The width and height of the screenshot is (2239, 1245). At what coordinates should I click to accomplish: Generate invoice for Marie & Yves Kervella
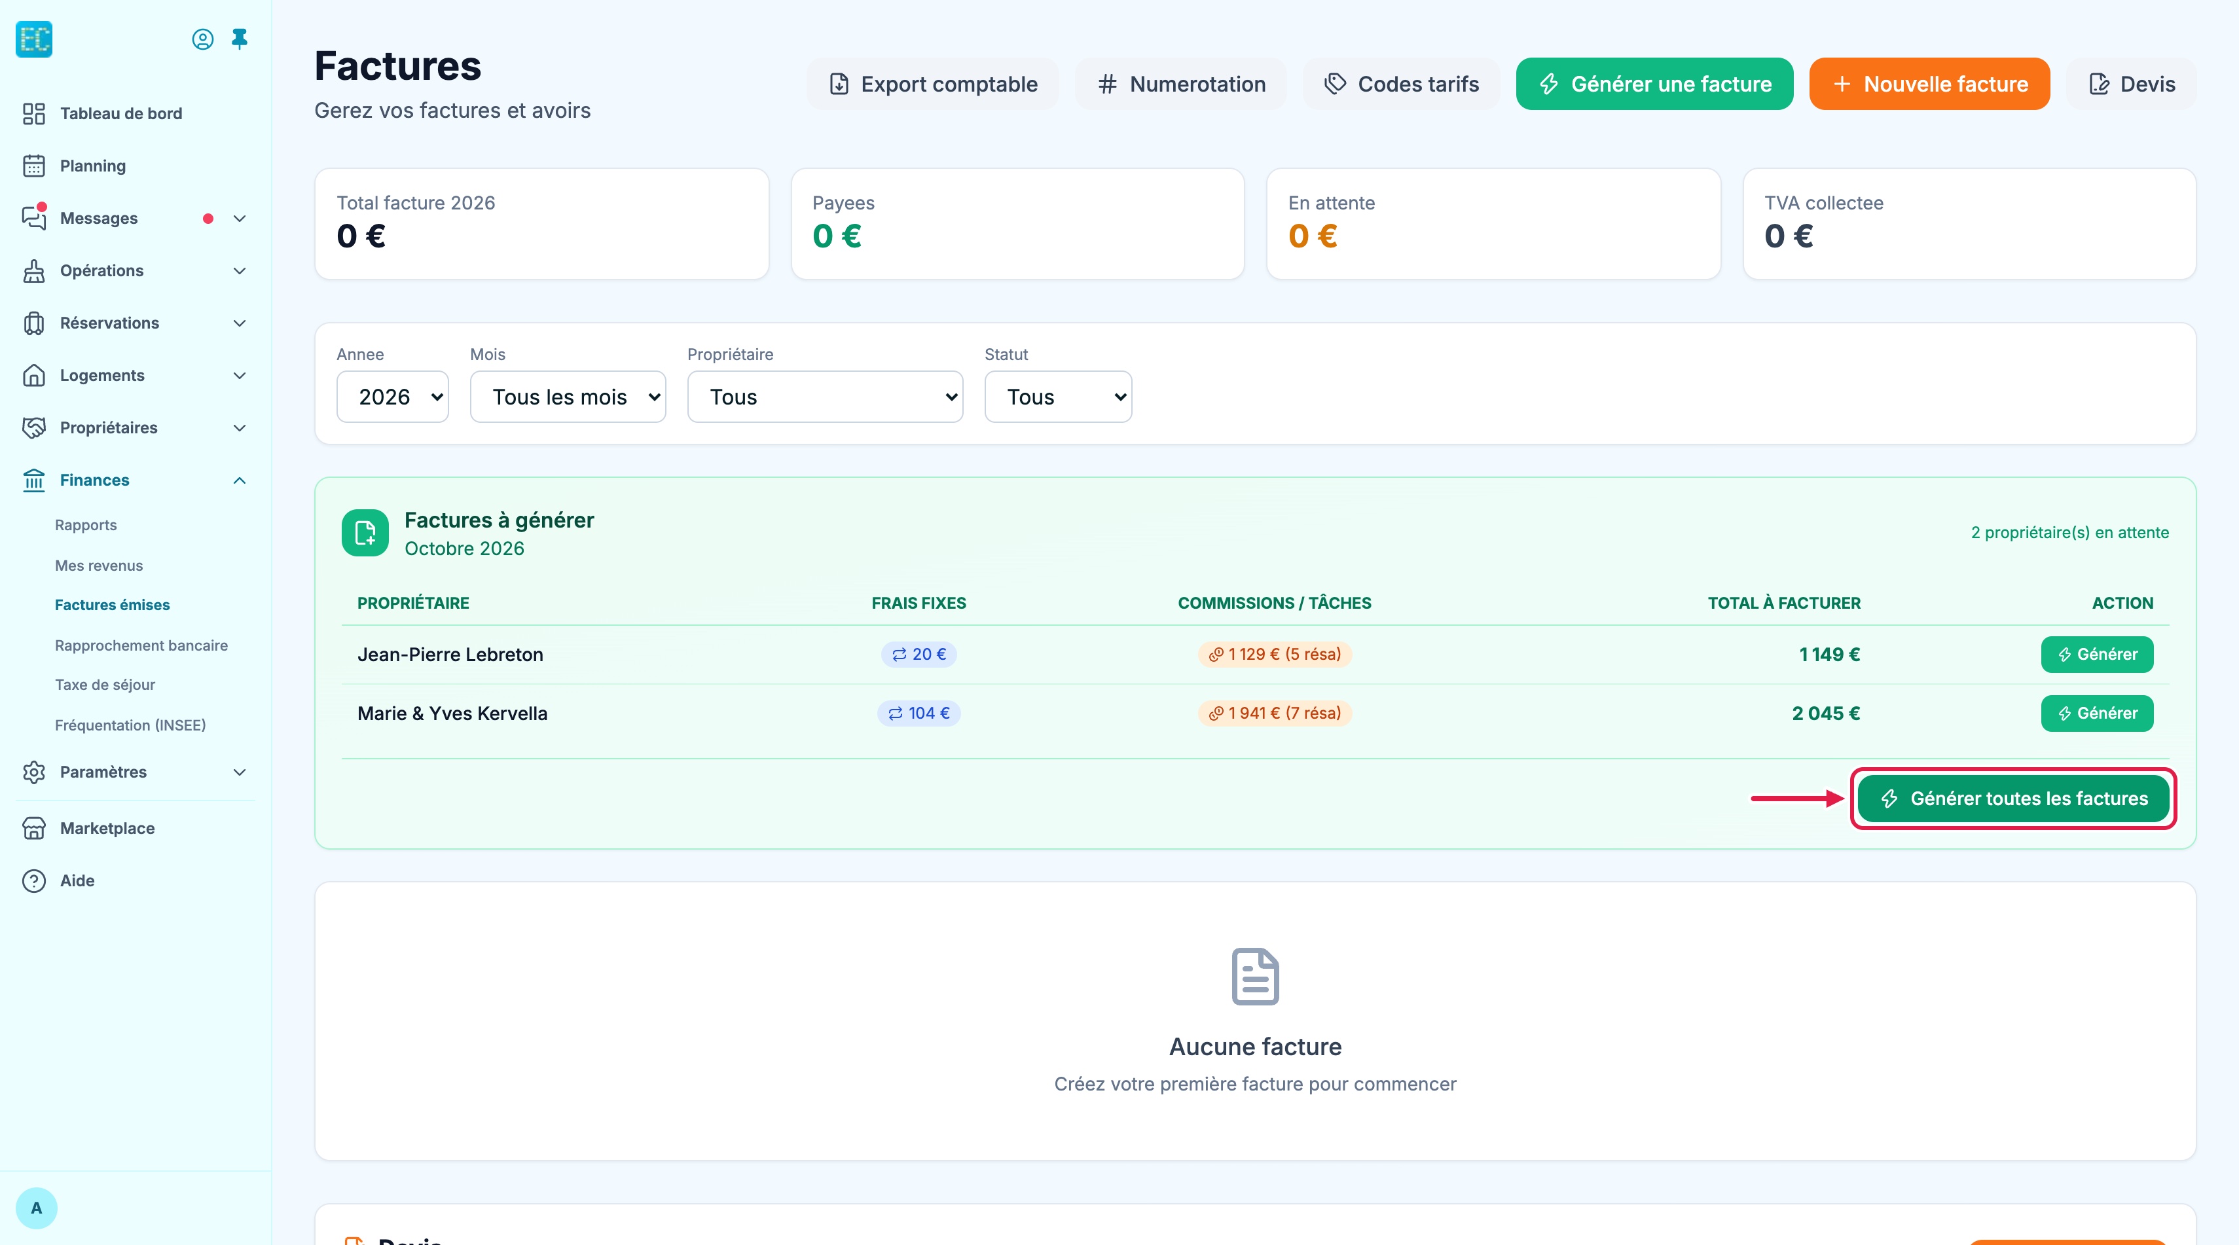[2096, 713]
